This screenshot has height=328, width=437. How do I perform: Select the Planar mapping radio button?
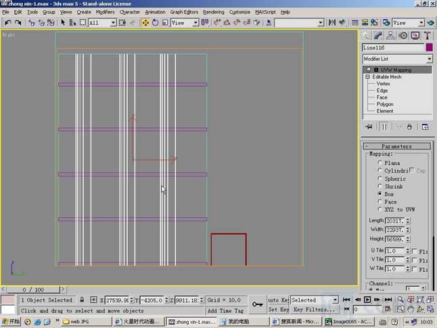coord(379,163)
